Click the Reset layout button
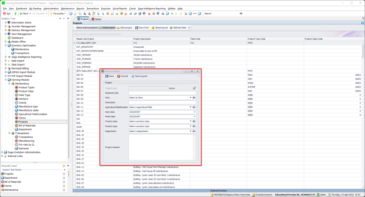The height and width of the screenshot is (197, 365). (160, 28)
